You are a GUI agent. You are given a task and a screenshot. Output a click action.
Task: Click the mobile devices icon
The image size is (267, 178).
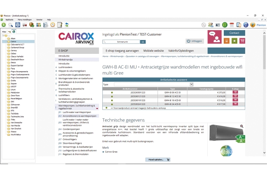(x=239, y=25)
